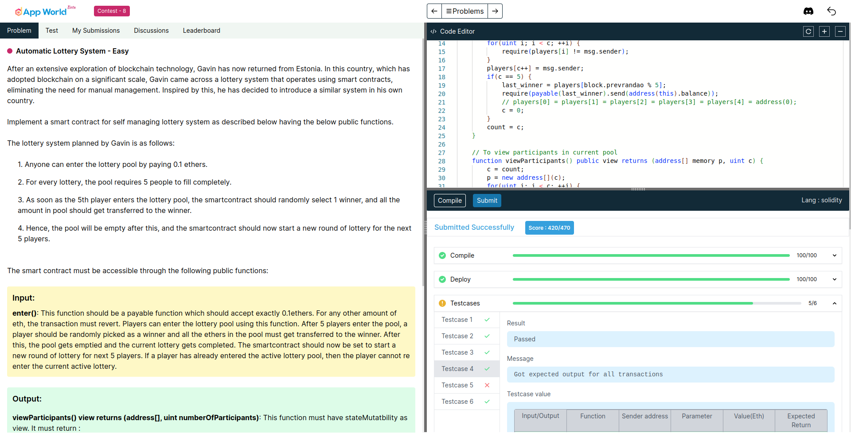Decrease editor font size minus icon
The height and width of the screenshot is (433, 851).
(840, 31)
